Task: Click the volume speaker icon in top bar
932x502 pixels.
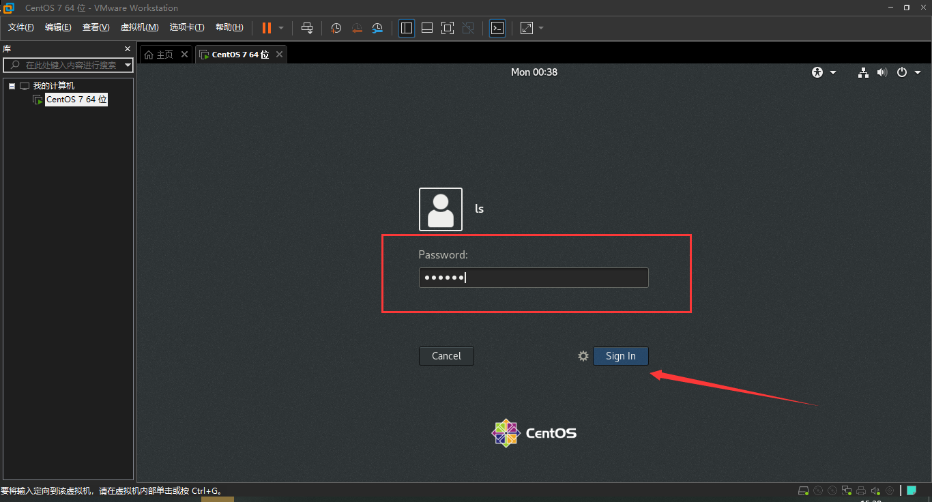Action: (x=882, y=72)
